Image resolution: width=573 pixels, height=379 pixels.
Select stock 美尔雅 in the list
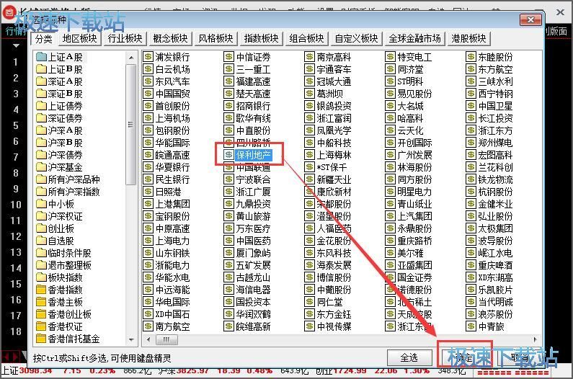404,253
